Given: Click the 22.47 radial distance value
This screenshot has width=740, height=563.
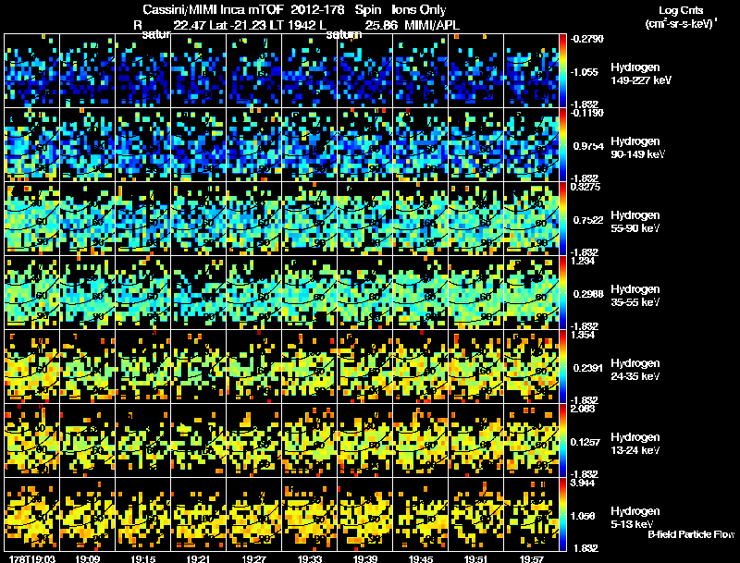Looking at the screenshot, I should (x=190, y=25).
